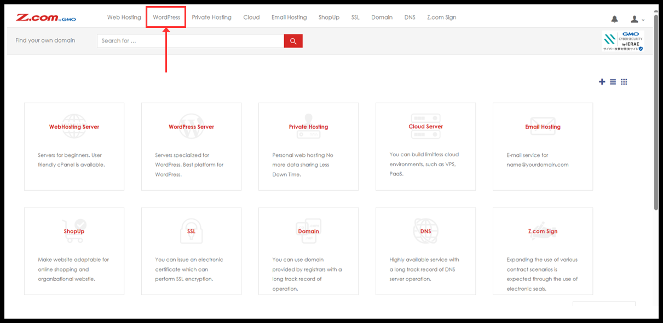Click the plus add icon
The width and height of the screenshot is (663, 323).
[602, 82]
